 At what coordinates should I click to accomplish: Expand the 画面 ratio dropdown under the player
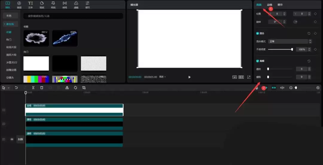pos(162,77)
